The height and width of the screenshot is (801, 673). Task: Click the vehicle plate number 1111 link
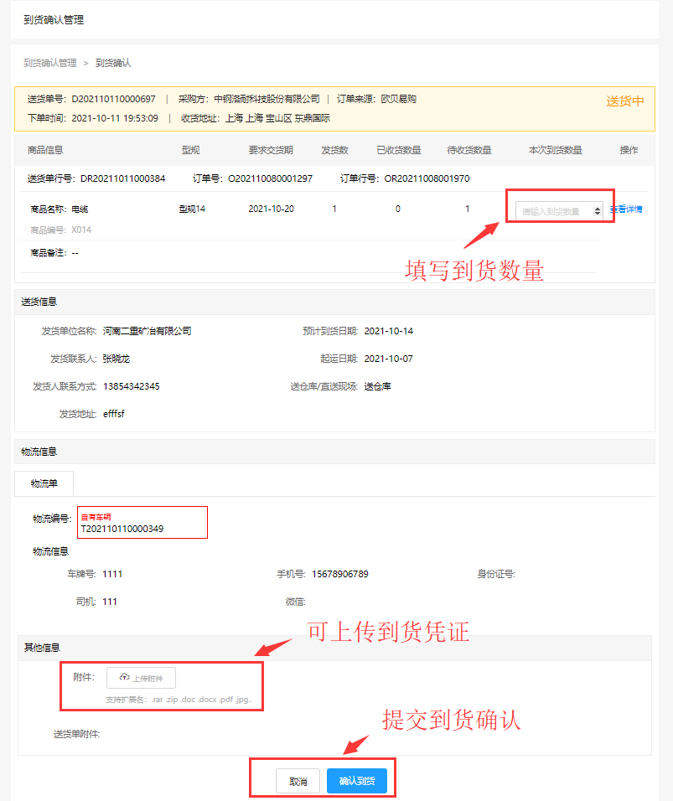(112, 574)
